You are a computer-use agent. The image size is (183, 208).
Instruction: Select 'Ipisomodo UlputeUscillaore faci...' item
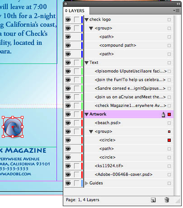tap(131, 71)
